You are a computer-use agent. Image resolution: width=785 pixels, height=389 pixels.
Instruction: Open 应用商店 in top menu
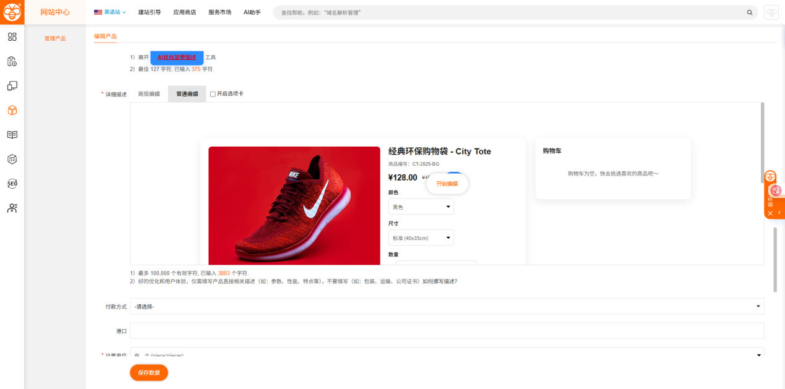pyautogui.click(x=185, y=12)
